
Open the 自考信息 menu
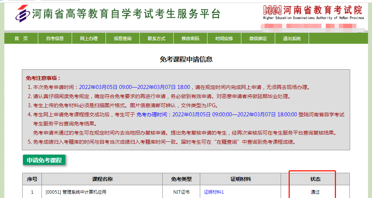[x=55, y=39]
